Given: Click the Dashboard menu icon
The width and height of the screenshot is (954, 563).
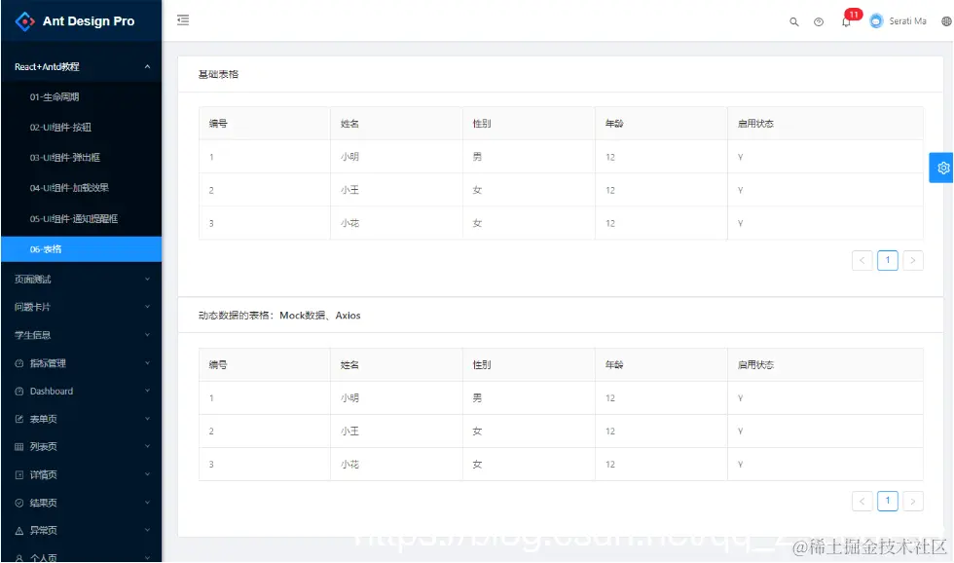Looking at the screenshot, I should tap(19, 392).
